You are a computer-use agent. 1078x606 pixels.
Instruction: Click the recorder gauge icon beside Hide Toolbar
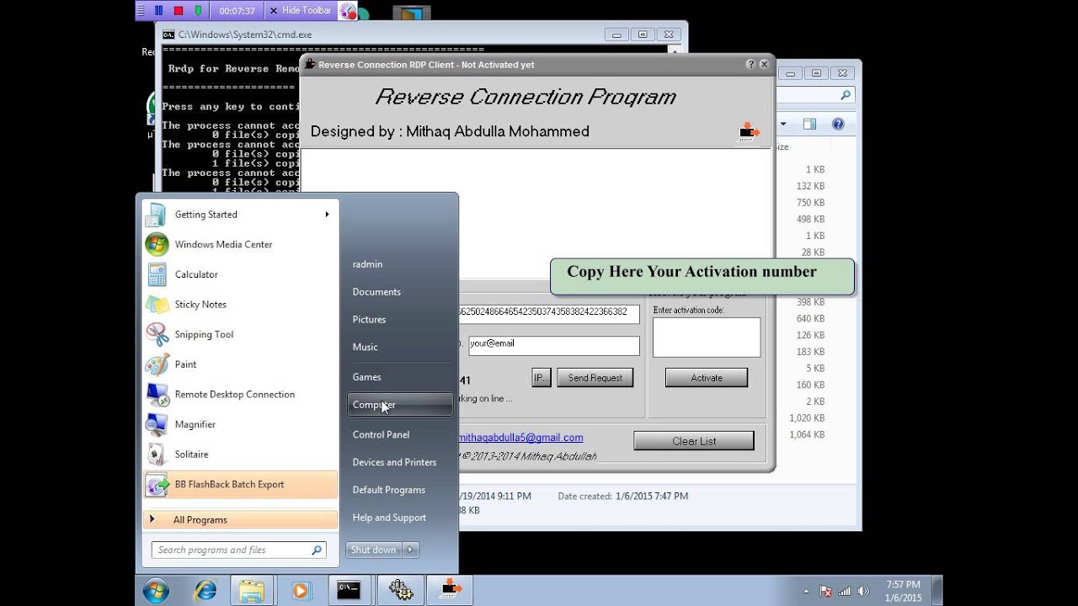coord(347,11)
